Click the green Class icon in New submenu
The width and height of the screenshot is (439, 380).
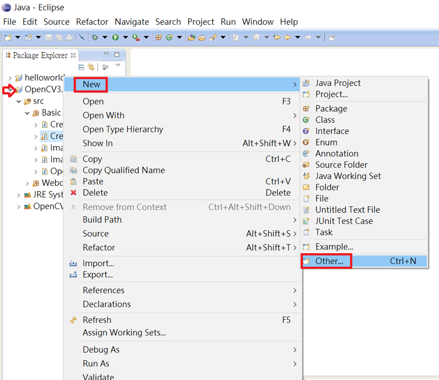(x=307, y=120)
